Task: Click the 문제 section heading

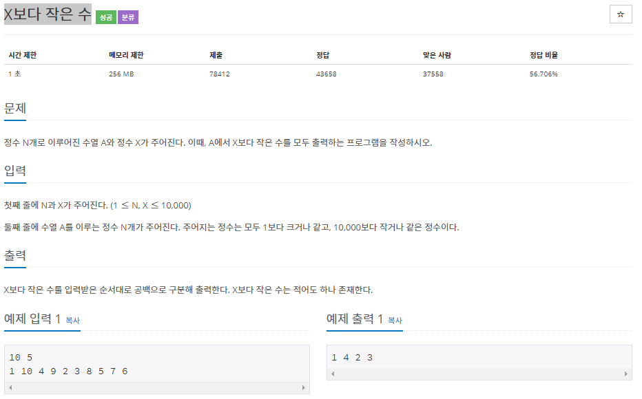Action: tap(15, 108)
